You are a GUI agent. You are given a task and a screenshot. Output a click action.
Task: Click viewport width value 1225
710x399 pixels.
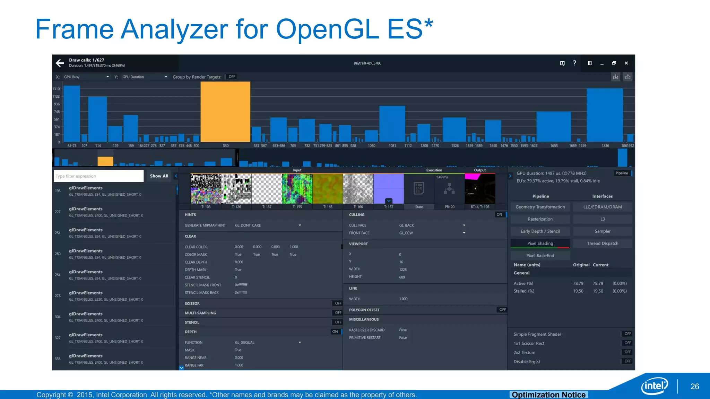click(x=403, y=269)
